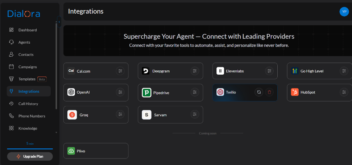Image resolution: width=352 pixels, height=165 pixels.
Task: Delete the Twilio integration via trash icon
Action: [269, 92]
